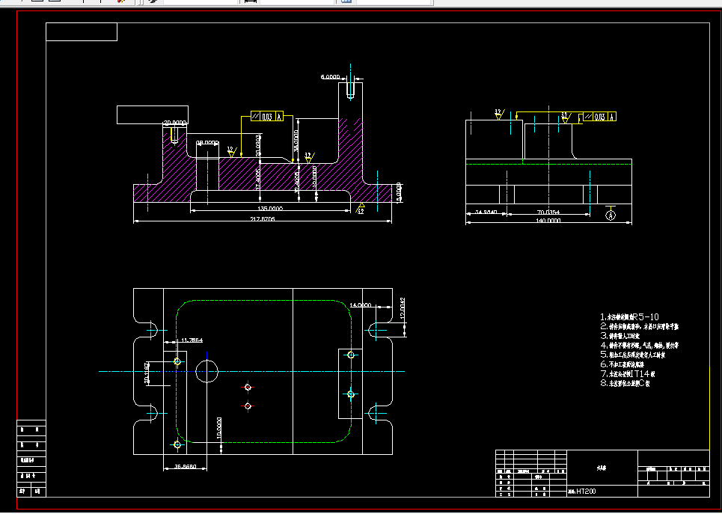Viewport: 722px width, 514px height.
Task: Select the 5.0000 flange thickness dimension
Action: [400, 192]
